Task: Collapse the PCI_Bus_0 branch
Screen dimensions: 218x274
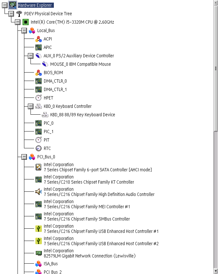Action: click(x=24, y=157)
